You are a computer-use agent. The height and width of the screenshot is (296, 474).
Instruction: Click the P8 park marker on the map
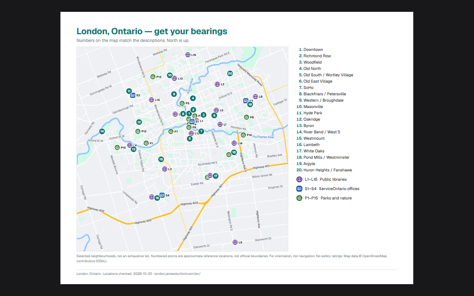246,117
